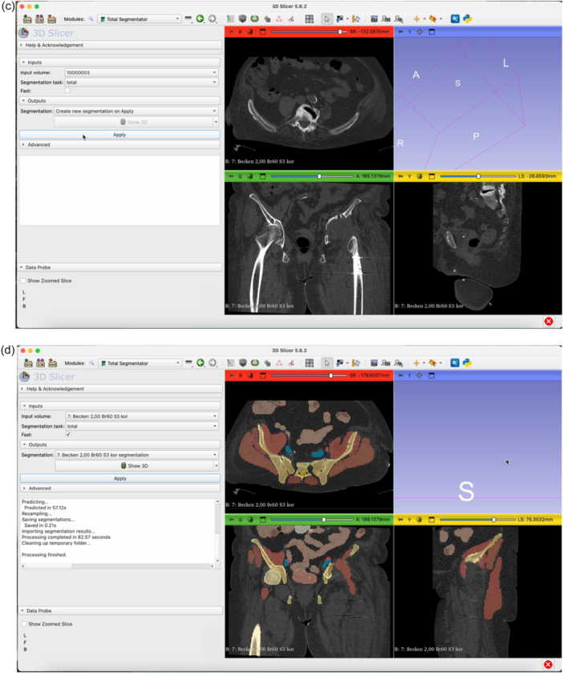563x673 pixels.
Task: Collapse Outputs section in lower window (d)
Action: click(x=120, y=444)
